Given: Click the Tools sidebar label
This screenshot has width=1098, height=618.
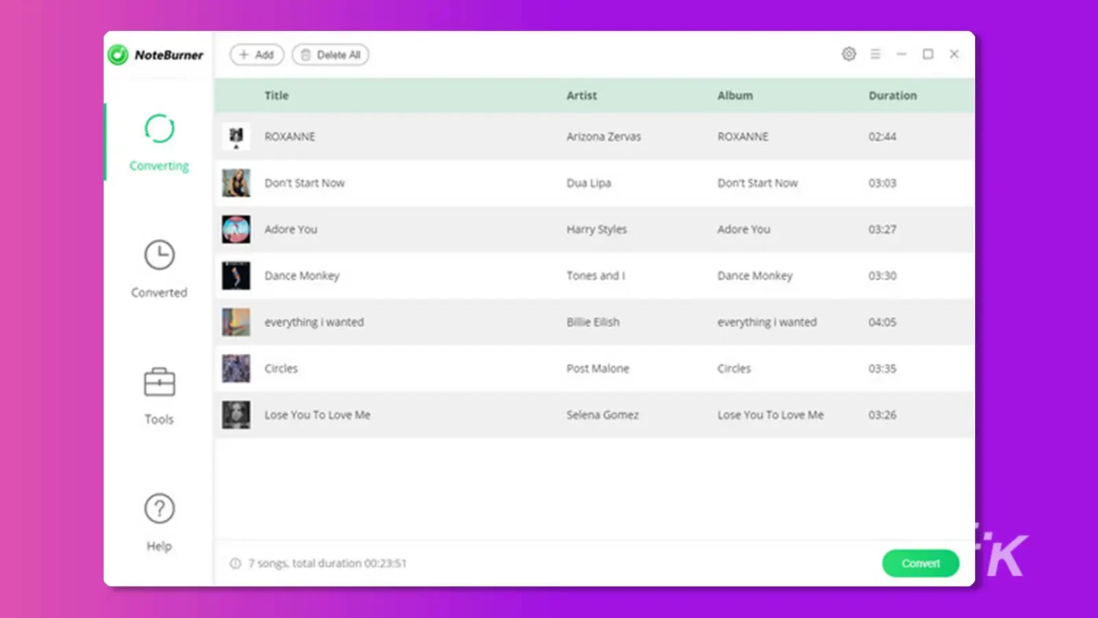Looking at the screenshot, I should [x=159, y=419].
